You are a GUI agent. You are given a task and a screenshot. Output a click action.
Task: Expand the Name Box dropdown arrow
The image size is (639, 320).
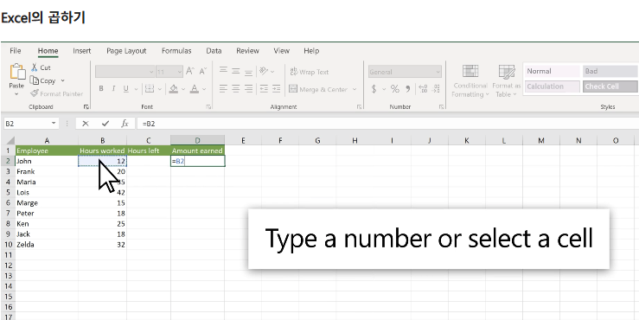(54, 123)
